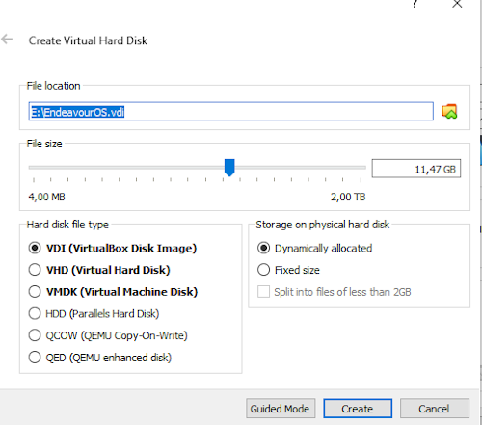Screen dimensions: 482x425
Task: Click the back arrow icon
Action: 7,40
